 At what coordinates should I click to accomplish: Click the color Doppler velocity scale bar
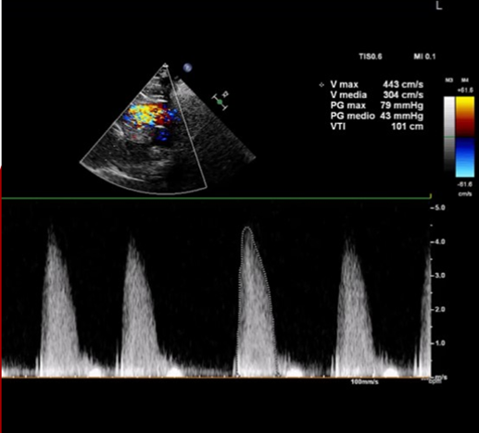click(465, 137)
